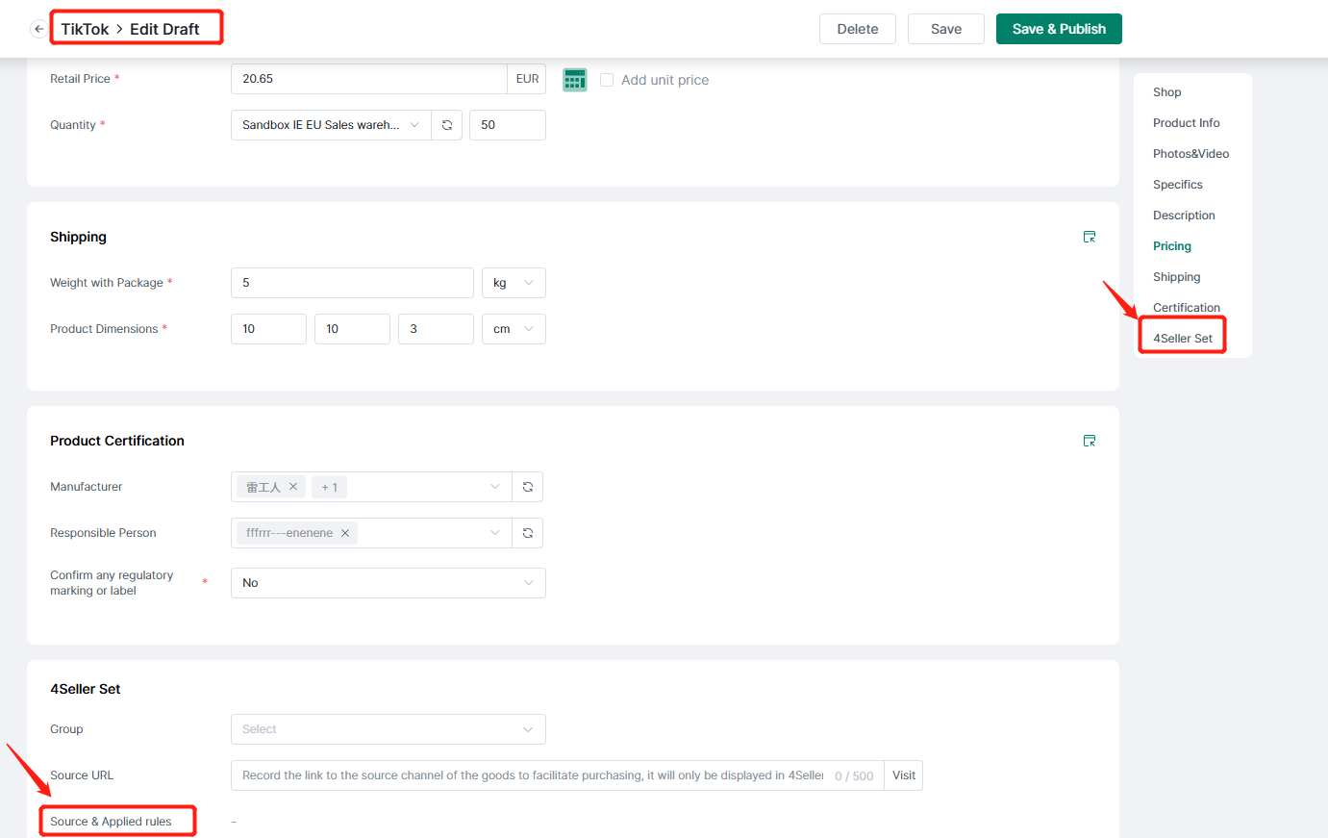Jump to the Specifics section
The image size is (1328, 838).
pos(1178,185)
